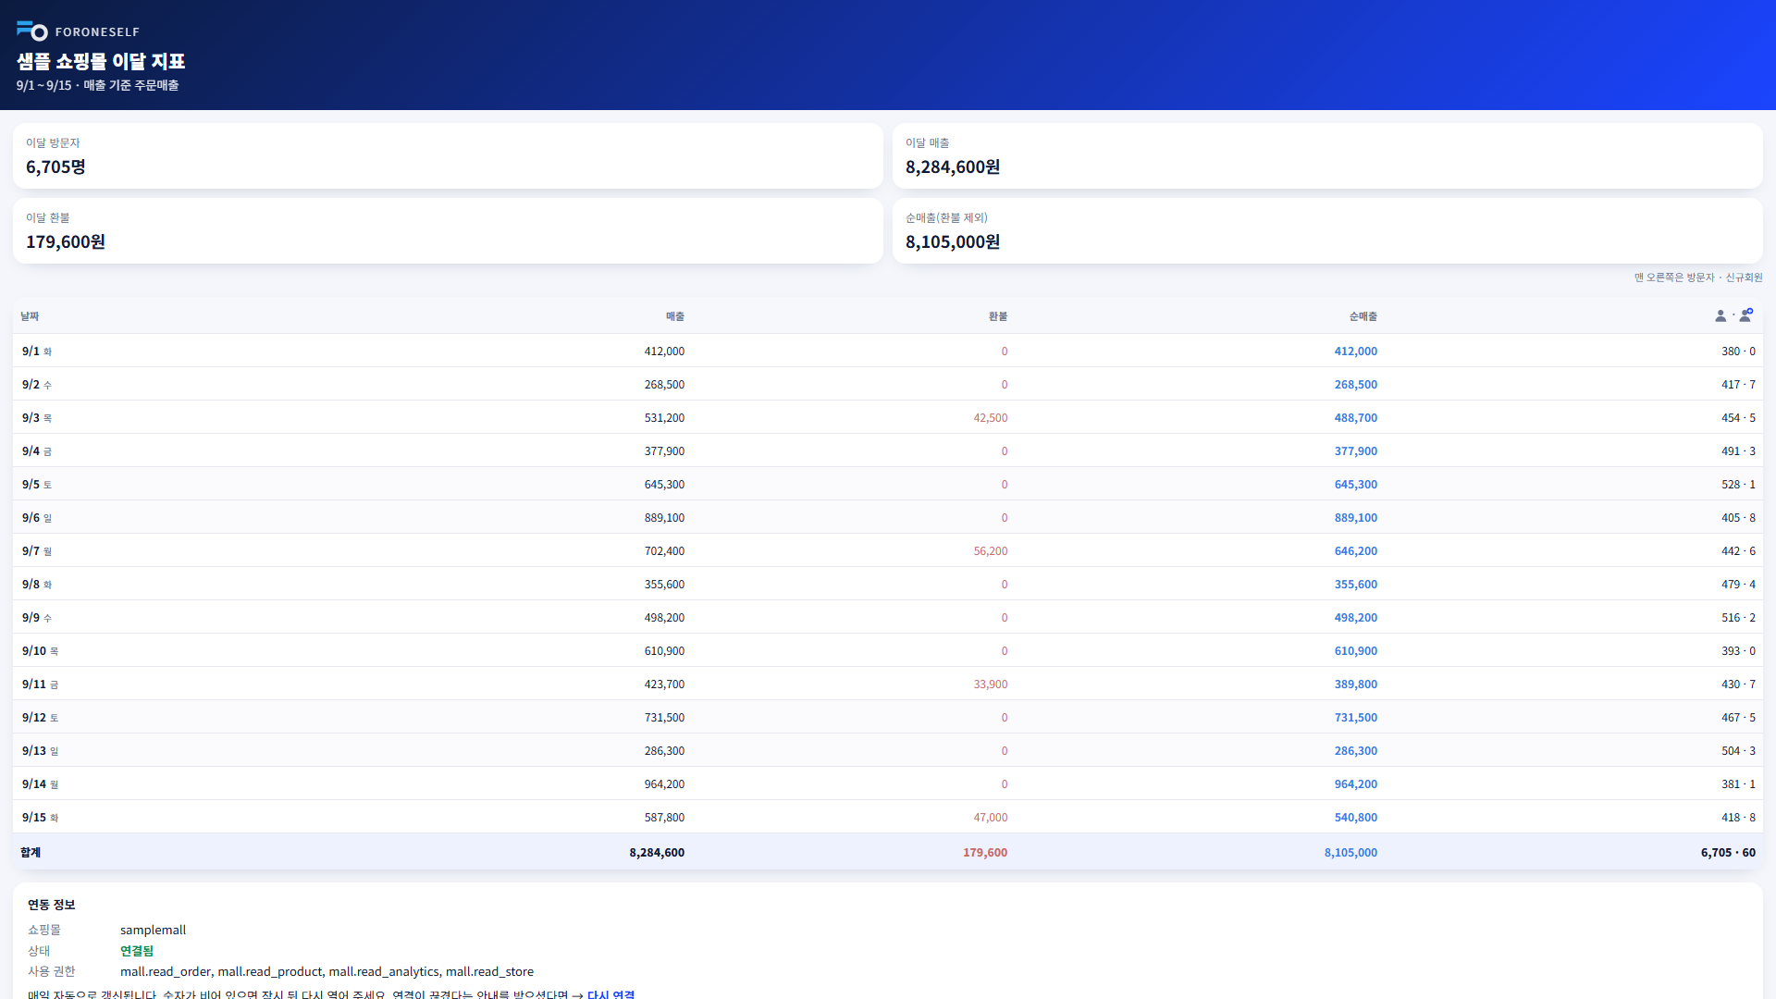Viewport: 1776px width, 999px height.
Task: Click the 환불 column header
Action: point(998,316)
